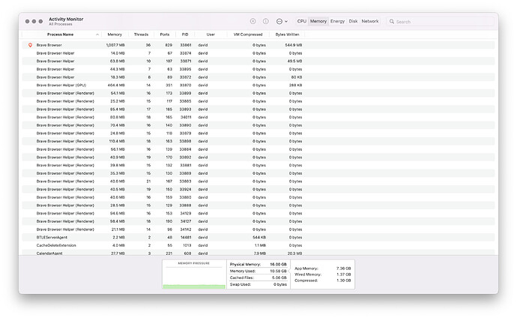The image size is (517, 318).
Task: Toggle sort direction arrow in Process Name header
Action: point(97,34)
